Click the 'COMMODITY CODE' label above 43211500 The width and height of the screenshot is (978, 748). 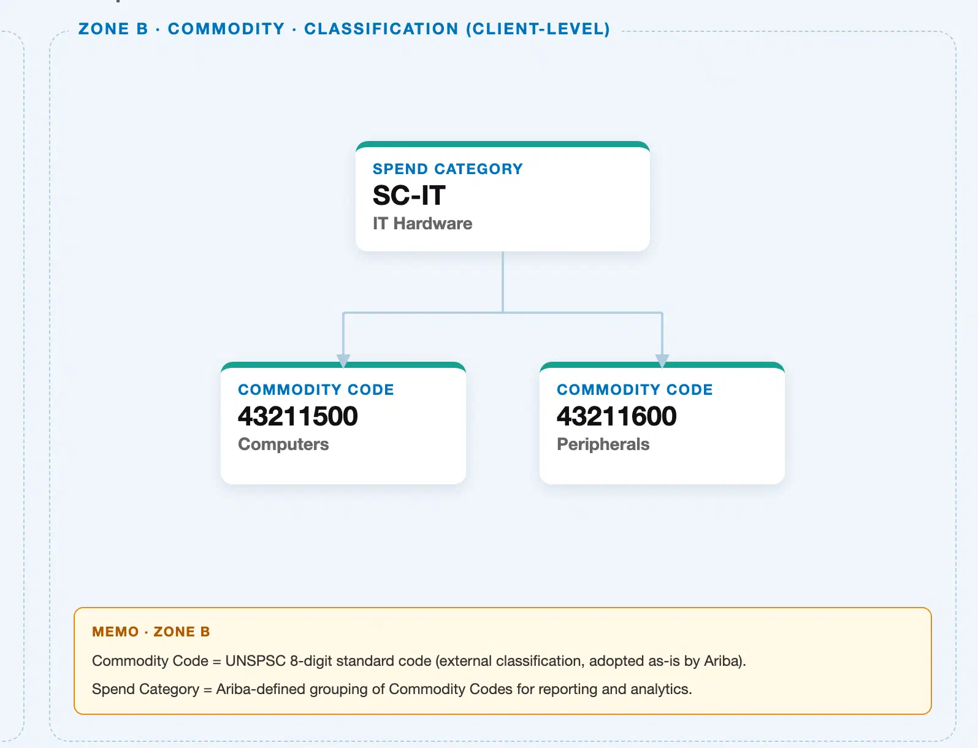tap(316, 390)
